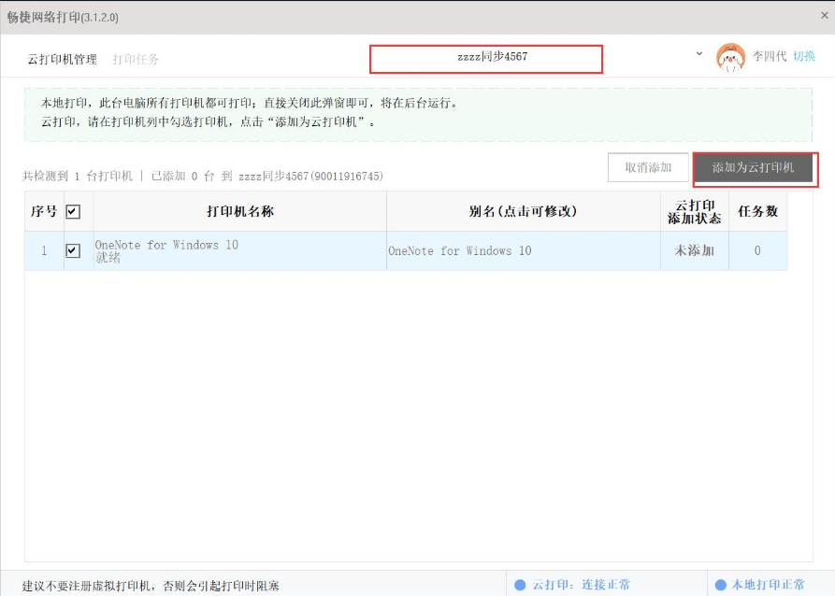
Task: Click the 取消添加 button
Action: click(648, 167)
